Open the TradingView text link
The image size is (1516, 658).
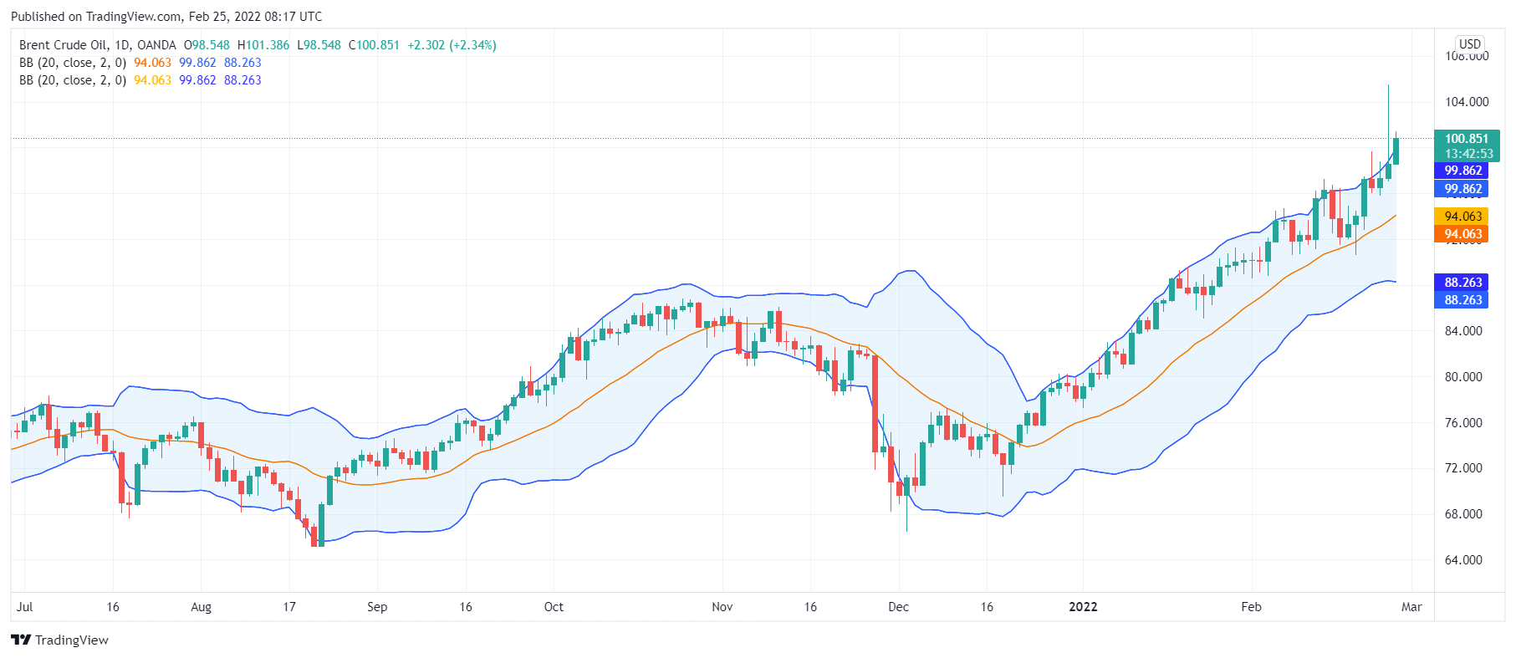click(x=72, y=640)
